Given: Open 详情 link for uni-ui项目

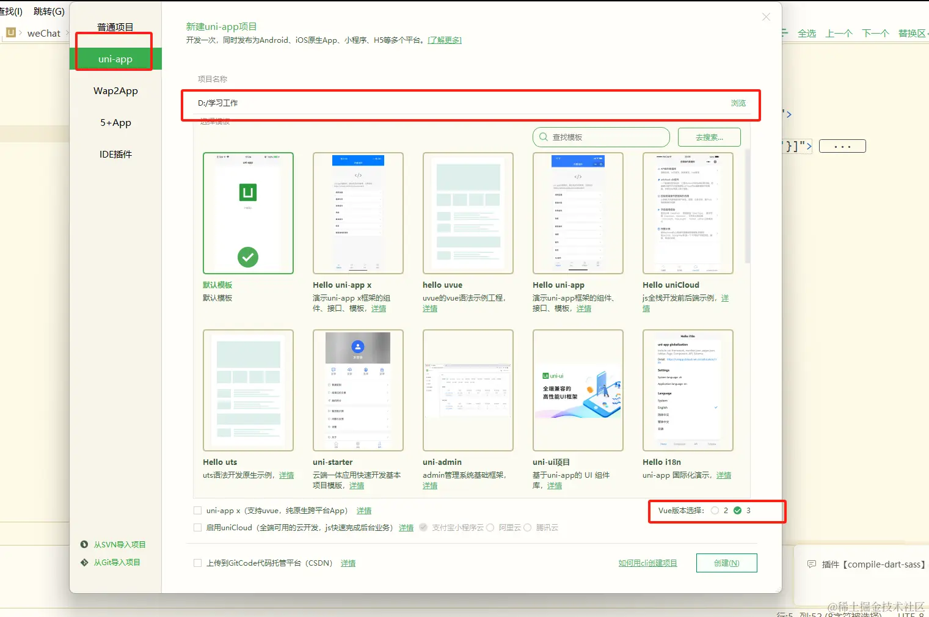Looking at the screenshot, I should click(555, 486).
